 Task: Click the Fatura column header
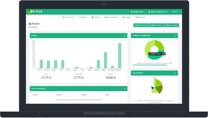point(35,95)
